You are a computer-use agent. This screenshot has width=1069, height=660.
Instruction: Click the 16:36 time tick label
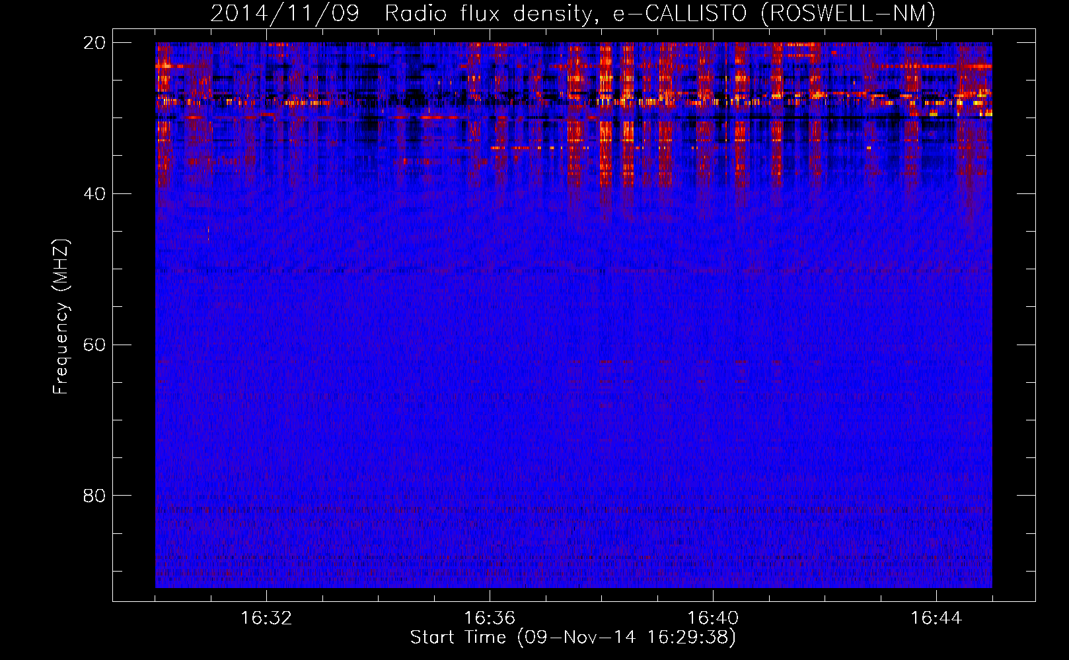coord(490,618)
